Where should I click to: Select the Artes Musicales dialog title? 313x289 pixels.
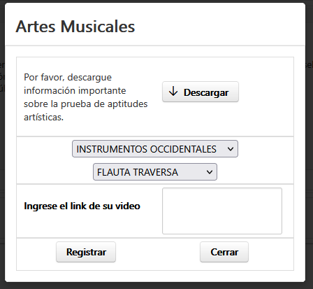(x=75, y=27)
